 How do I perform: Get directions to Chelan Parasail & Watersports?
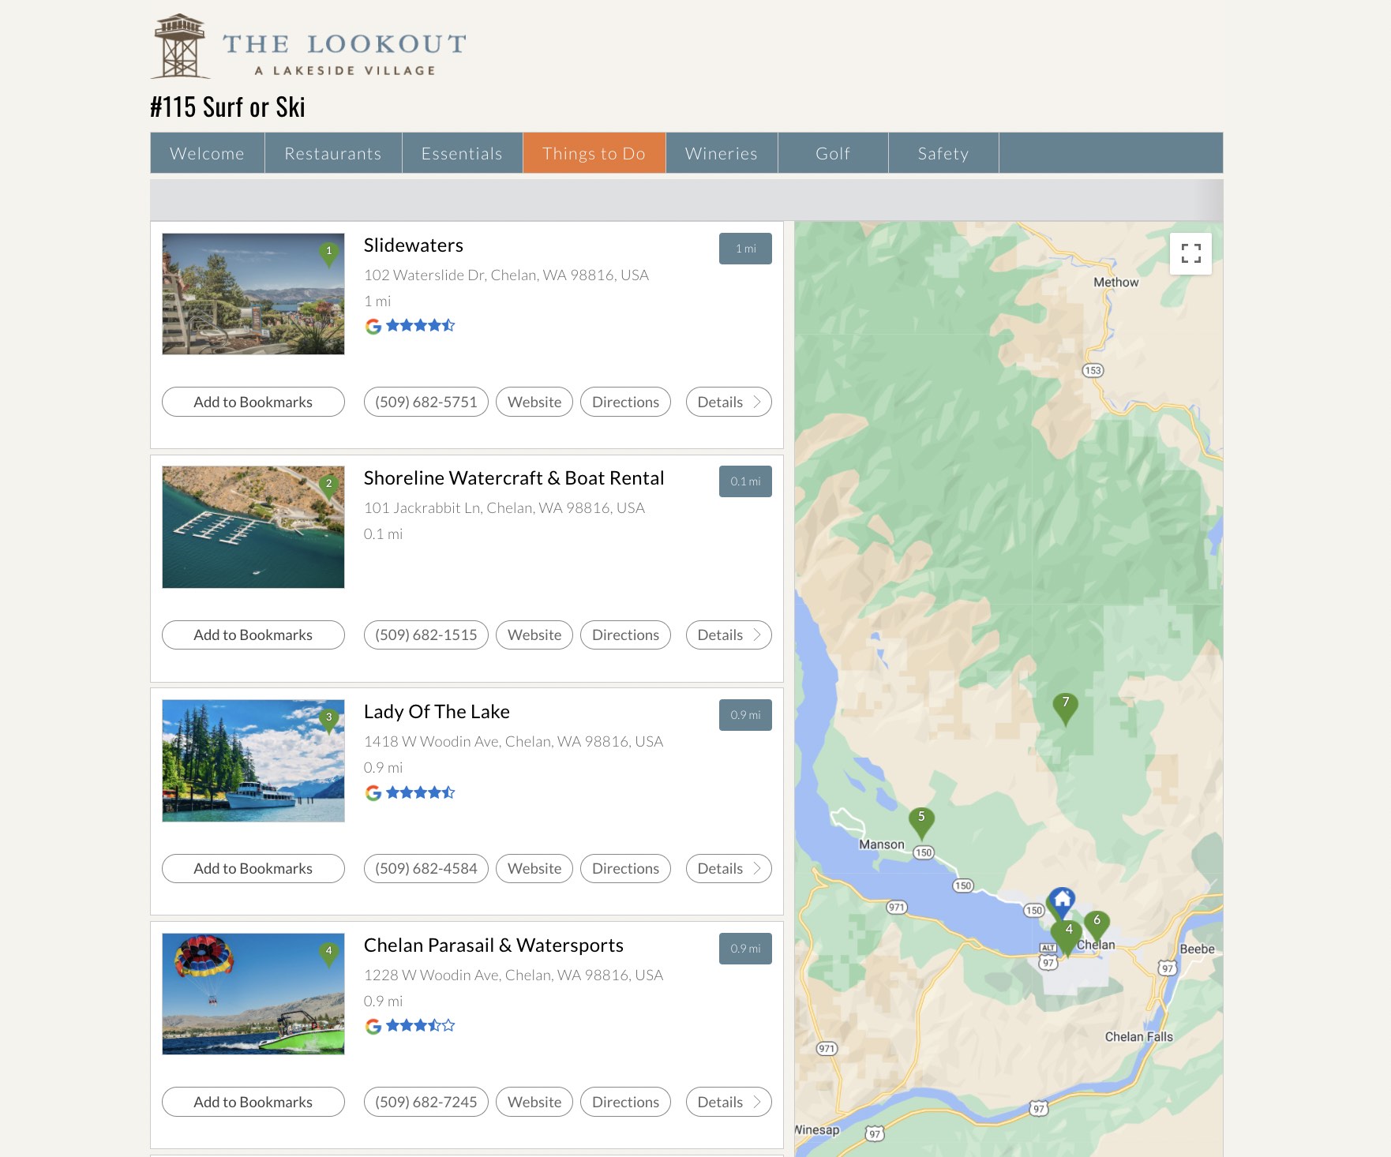(625, 1102)
